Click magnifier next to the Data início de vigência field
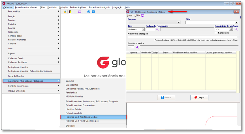 point(236,29)
